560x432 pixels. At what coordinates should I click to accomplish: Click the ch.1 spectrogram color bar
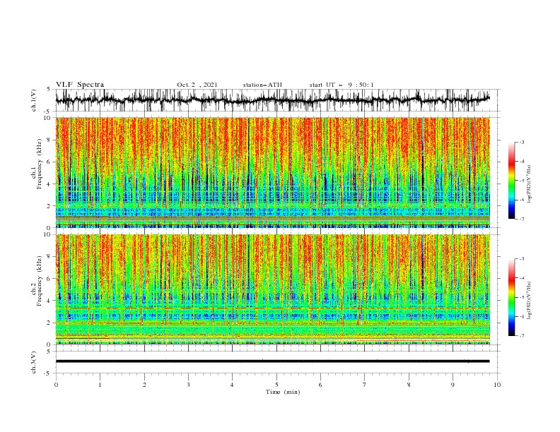coord(511,180)
